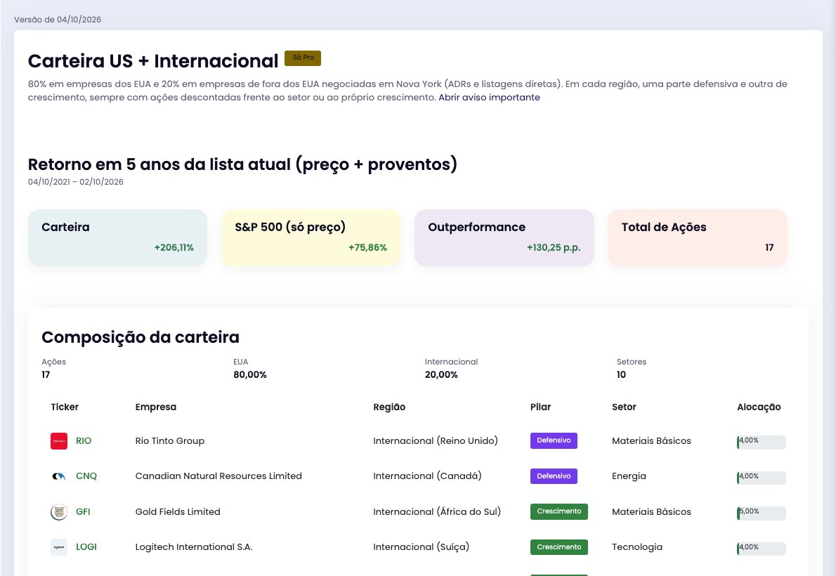836x576 pixels.
Task: Click the 'Internacional (Reino Unido)' region cell
Action: [x=436, y=441]
